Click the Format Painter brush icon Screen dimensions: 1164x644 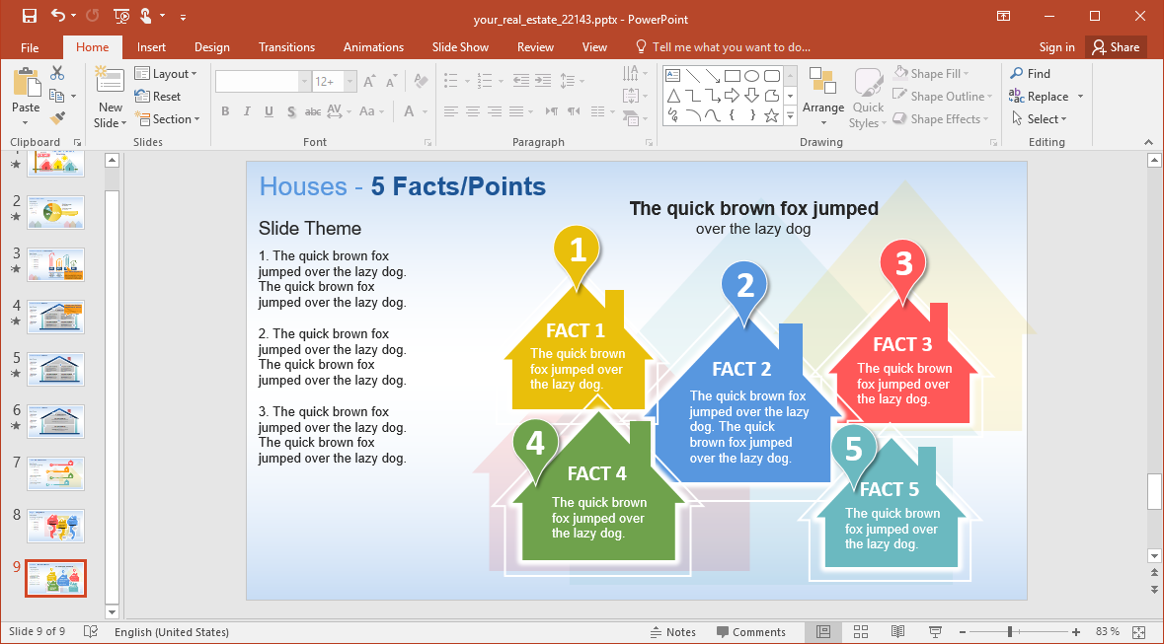click(x=57, y=119)
